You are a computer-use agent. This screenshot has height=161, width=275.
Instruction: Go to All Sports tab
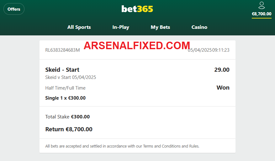tap(79, 27)
